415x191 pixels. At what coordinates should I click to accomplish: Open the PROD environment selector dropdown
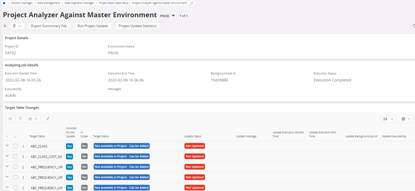tap(173, 16)
